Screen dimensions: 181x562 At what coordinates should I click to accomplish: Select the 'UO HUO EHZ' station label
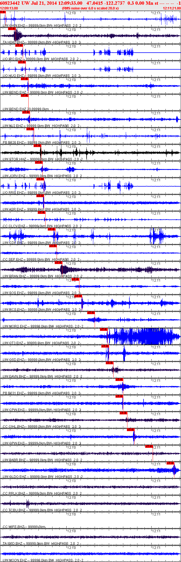[x=41, y=76]
